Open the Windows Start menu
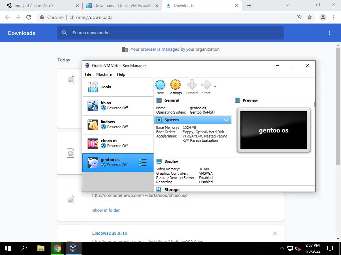 pyautogui.click(x=8, y=248)
